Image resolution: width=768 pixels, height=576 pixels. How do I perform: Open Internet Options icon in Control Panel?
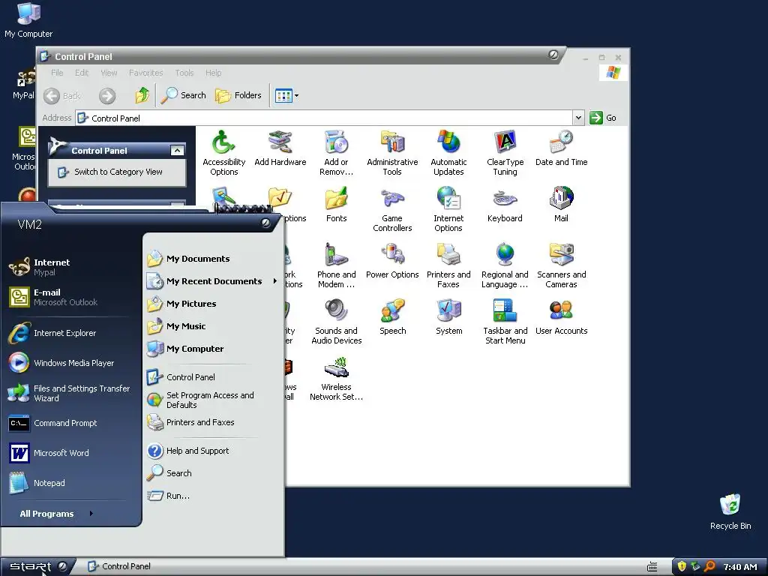pyautogui.click(x=448, y=209)
